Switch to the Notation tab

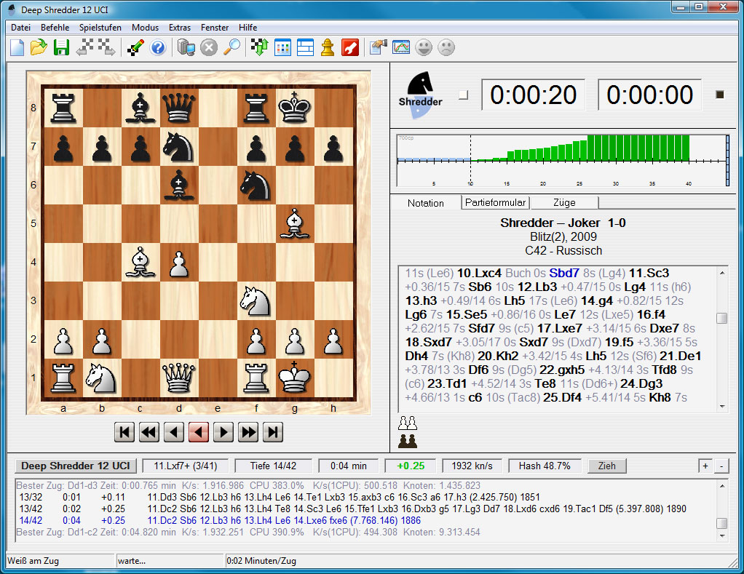tap(426, 203)
